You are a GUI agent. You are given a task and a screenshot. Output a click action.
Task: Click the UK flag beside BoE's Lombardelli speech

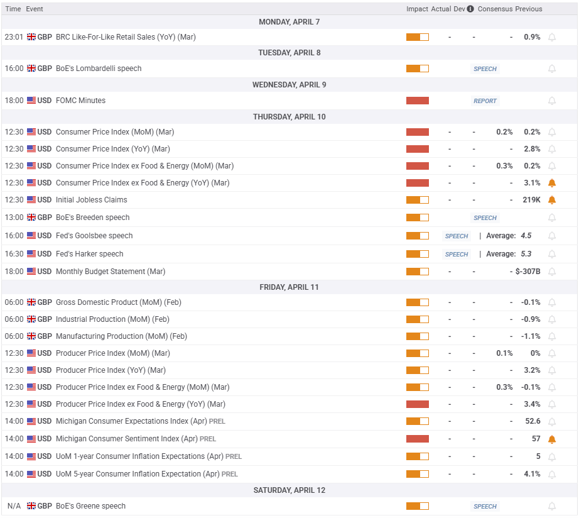[x=31, y=69]
